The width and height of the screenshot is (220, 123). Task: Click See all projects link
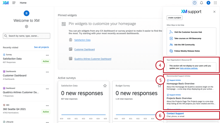click(41, 47)
